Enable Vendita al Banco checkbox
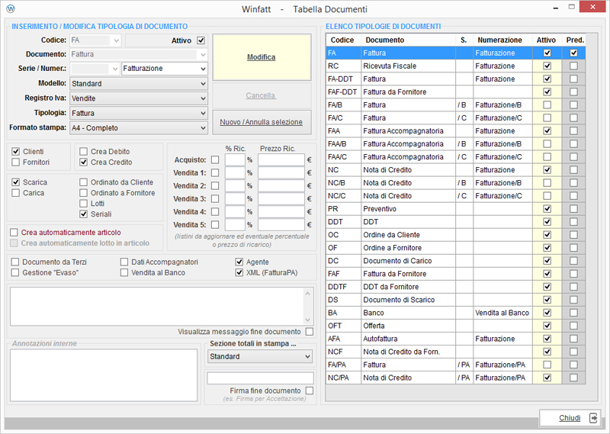The height and width of the screenshot is (434, 610). pyautogui.click(x=124, y=272)
